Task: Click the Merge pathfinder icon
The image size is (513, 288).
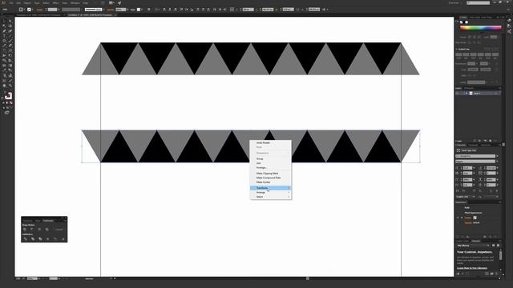Action: click(x=40, y=238)
